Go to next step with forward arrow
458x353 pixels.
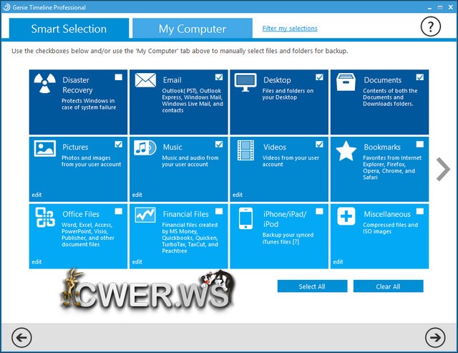[434, 337]
